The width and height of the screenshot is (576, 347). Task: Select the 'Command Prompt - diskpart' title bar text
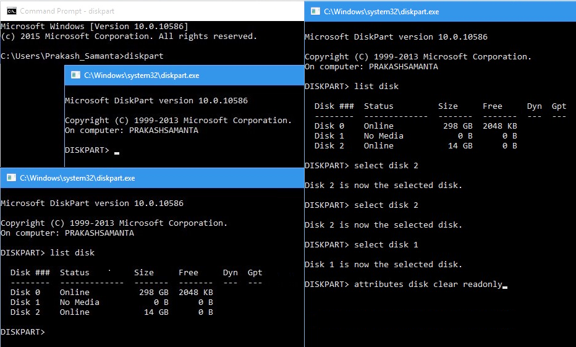pos(67,11)
